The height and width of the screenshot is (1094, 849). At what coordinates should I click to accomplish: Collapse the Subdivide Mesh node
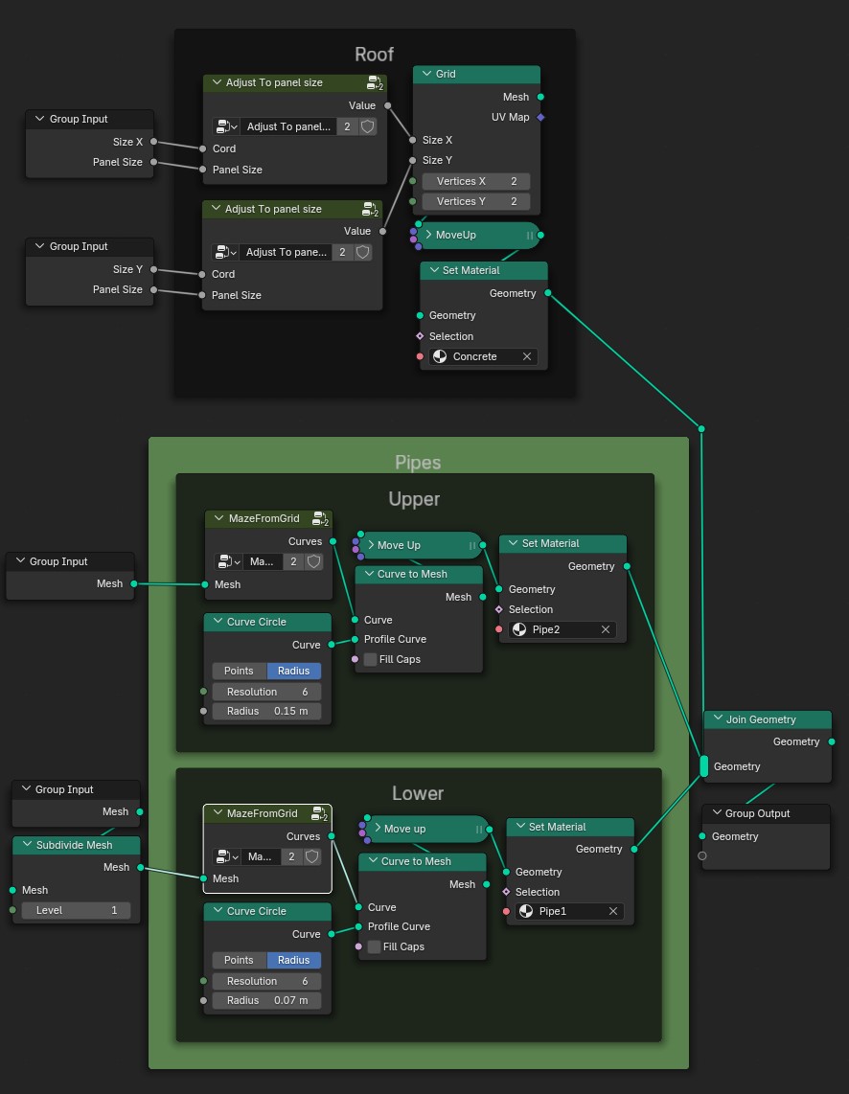[x=27, y=845]
